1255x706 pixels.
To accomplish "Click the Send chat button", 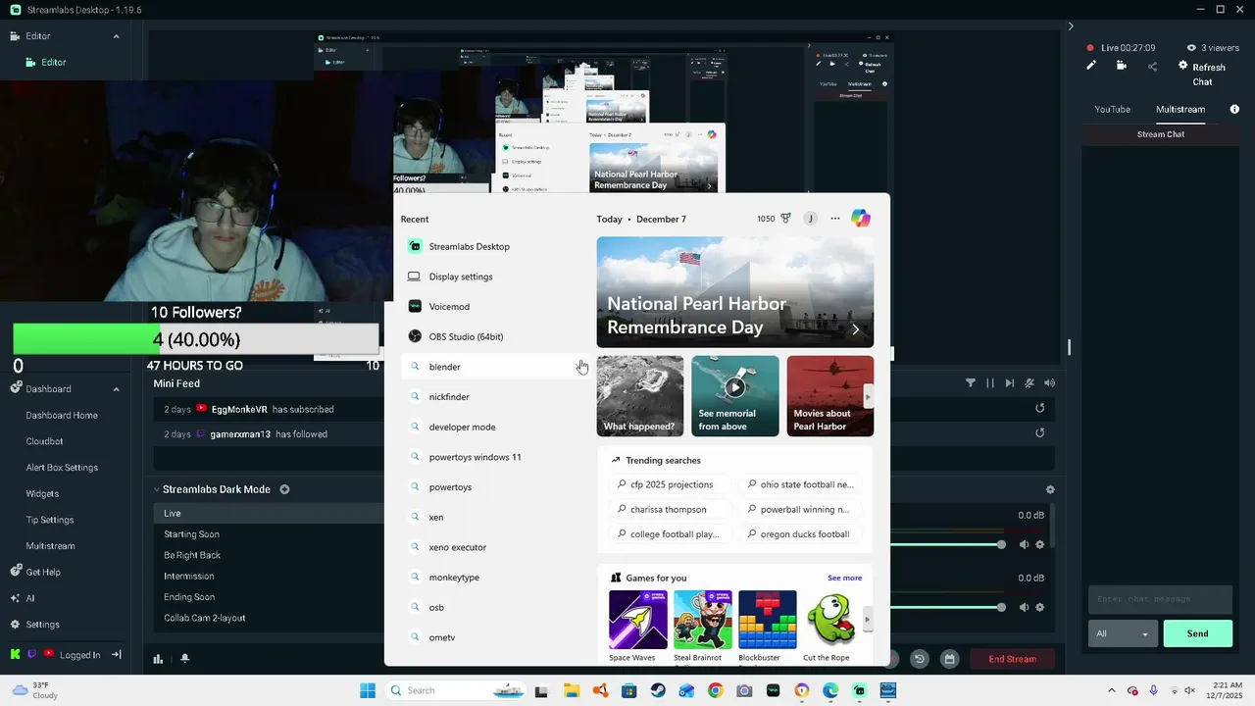I will (1198, 633).
